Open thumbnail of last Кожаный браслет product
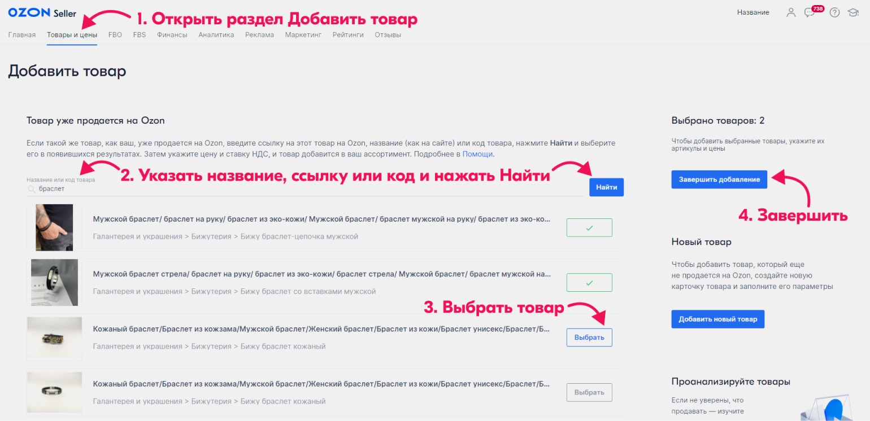This screenshot has height=421, width=870. [54, 392]
